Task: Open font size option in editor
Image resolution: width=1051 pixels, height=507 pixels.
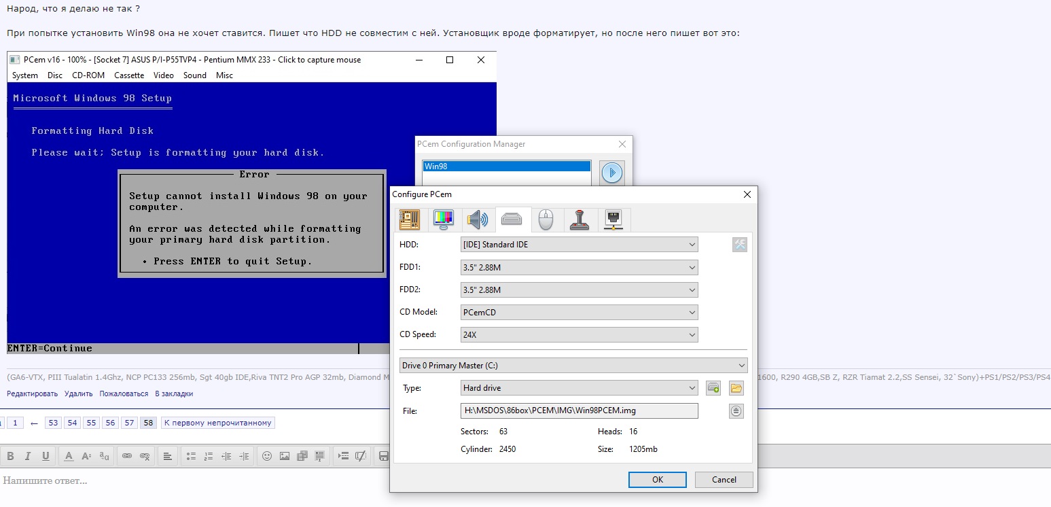Action: [86, 456]
